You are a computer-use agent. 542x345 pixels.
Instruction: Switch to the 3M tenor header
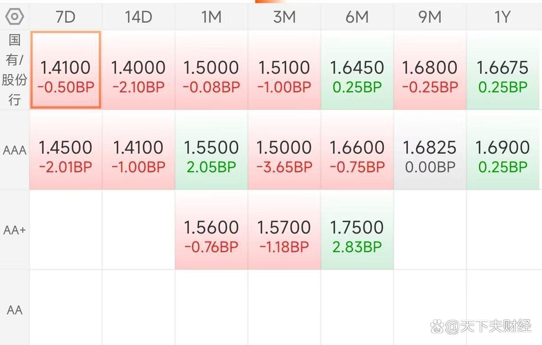[284, 17]
